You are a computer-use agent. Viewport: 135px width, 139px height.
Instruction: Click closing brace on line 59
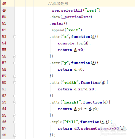pos(50,76)
